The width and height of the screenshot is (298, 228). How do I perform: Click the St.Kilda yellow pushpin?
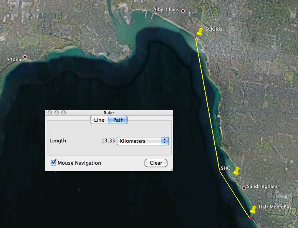click(x=199, y=31)
